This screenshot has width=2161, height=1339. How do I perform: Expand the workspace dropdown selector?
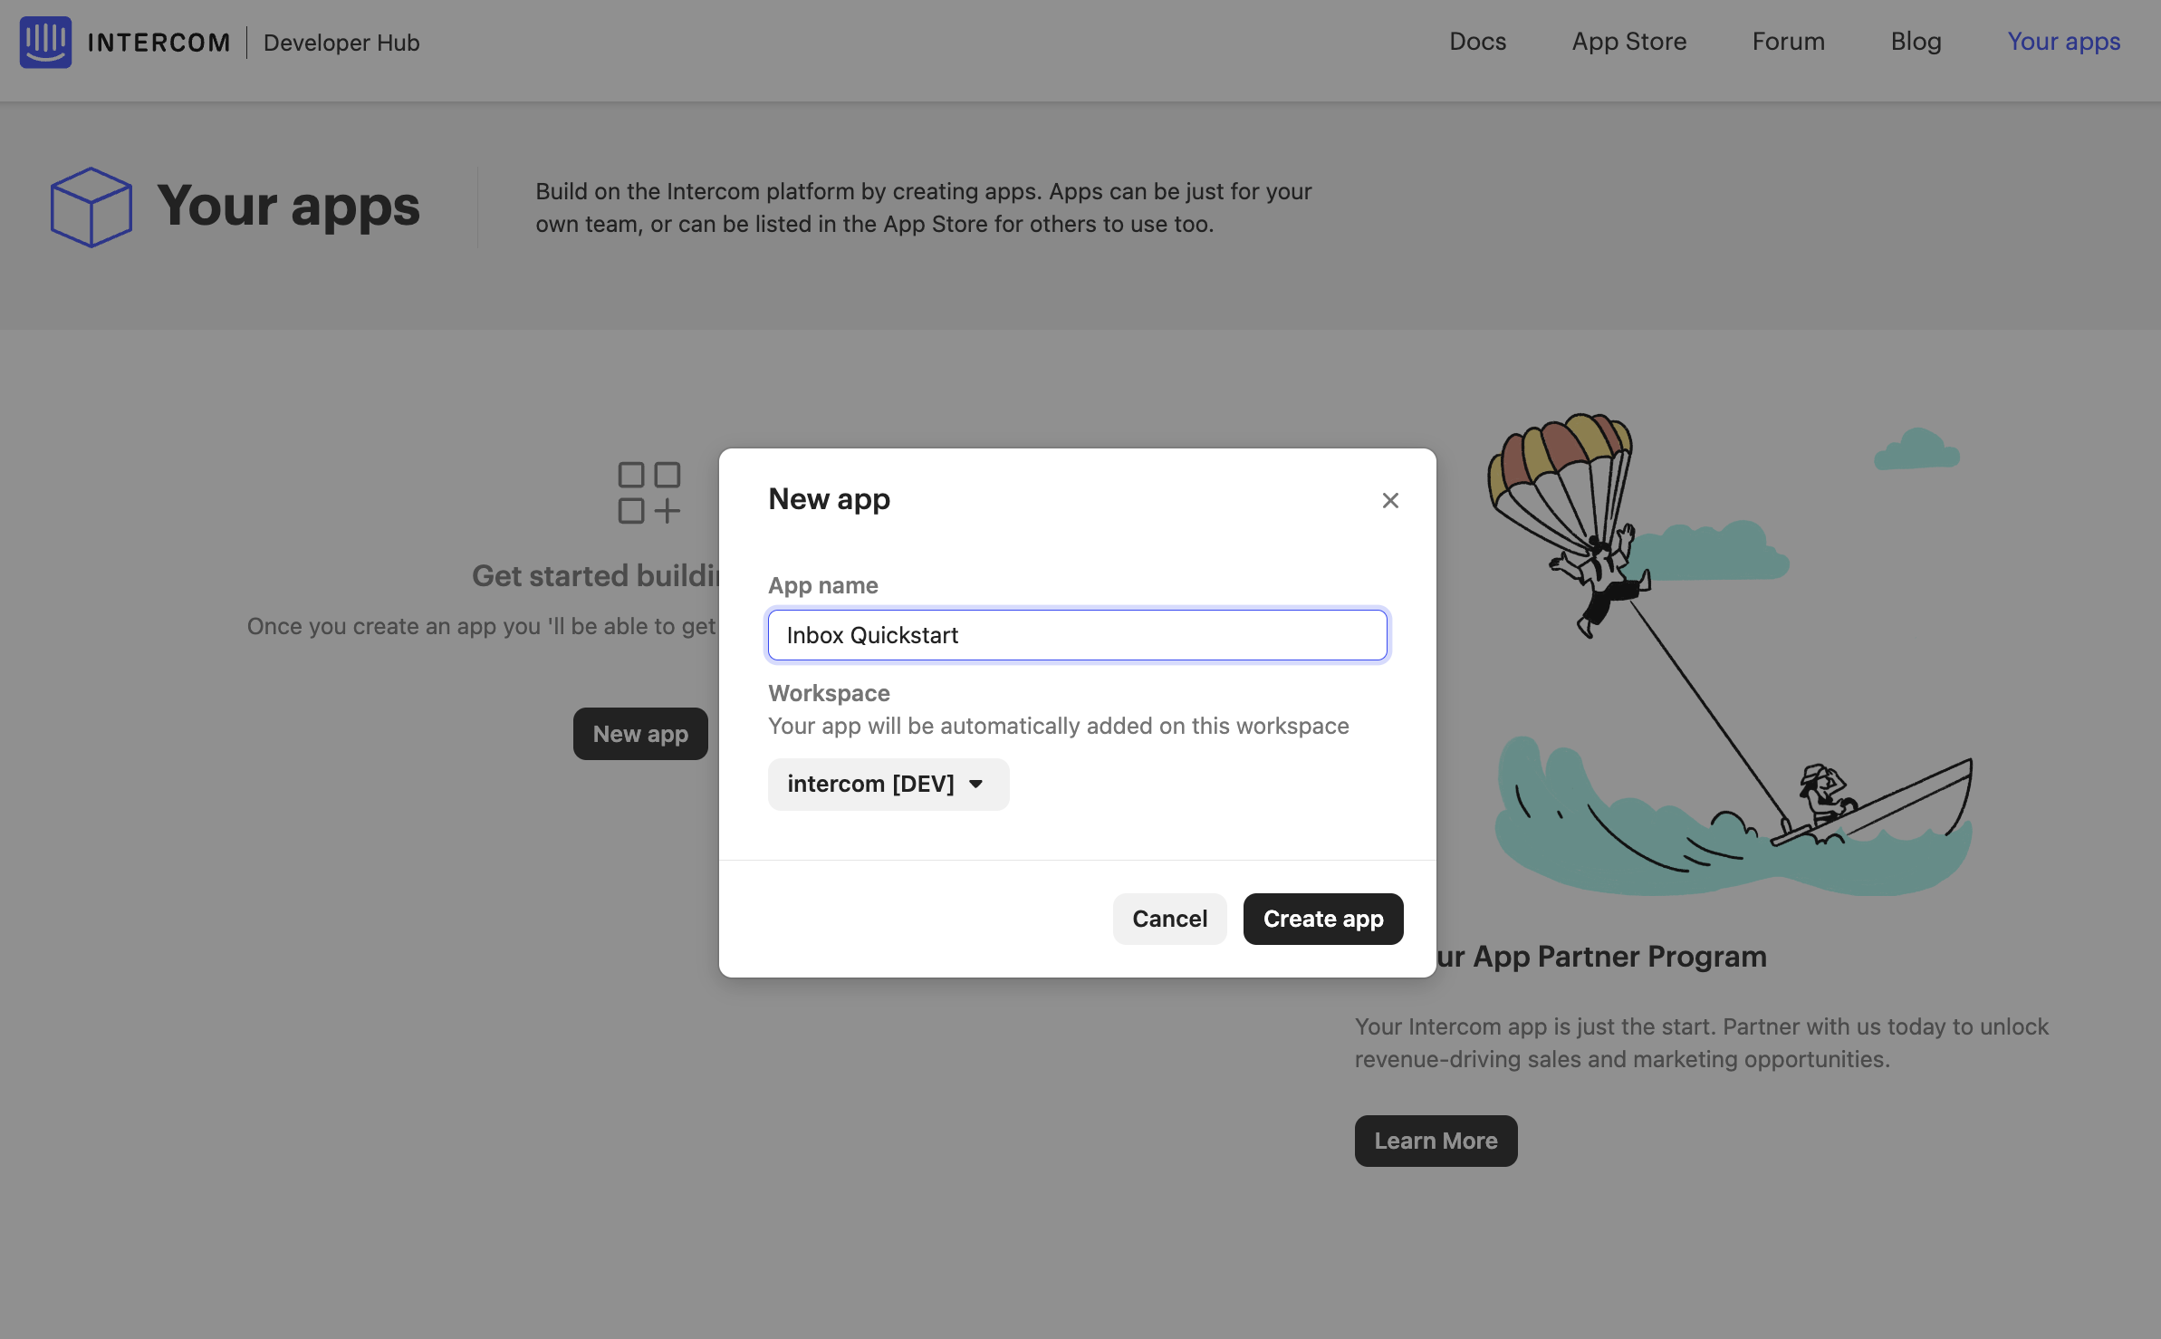pyautogui.click(x=888, y=782)
